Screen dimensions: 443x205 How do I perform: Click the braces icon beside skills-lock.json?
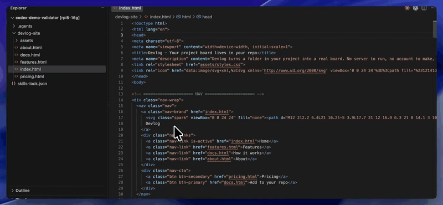click(13, 84)
